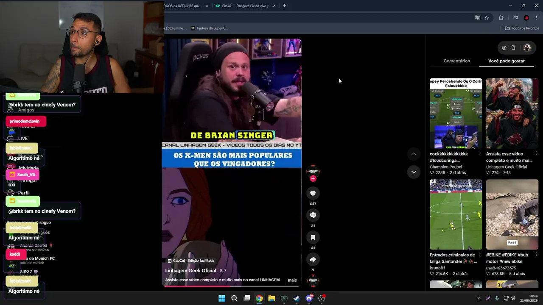Open a new browser tab
The width and height of the screenshot is (543, 305).
pyautogui.click(x=284, y=6)
